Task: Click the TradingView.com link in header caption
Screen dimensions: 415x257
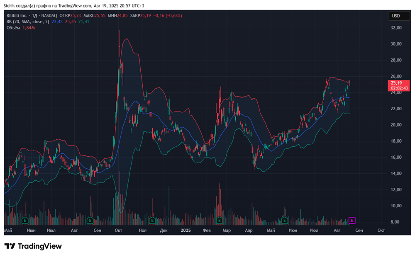Action: tap(75, 5)
